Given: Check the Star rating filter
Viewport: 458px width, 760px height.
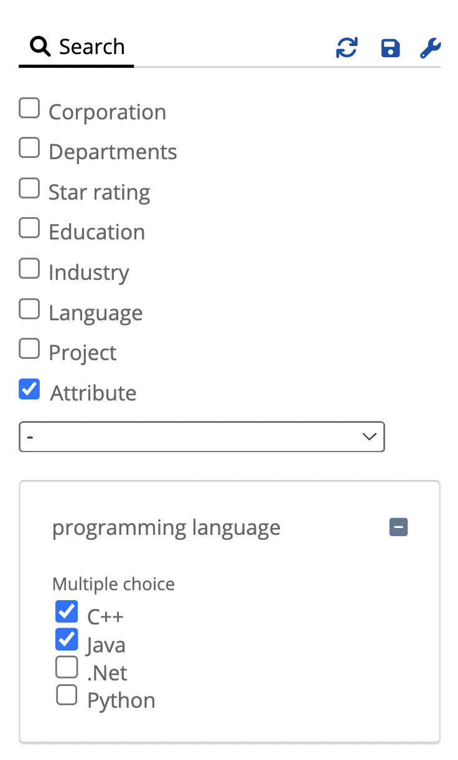Looking at the screenshot, I should point(29,188).
